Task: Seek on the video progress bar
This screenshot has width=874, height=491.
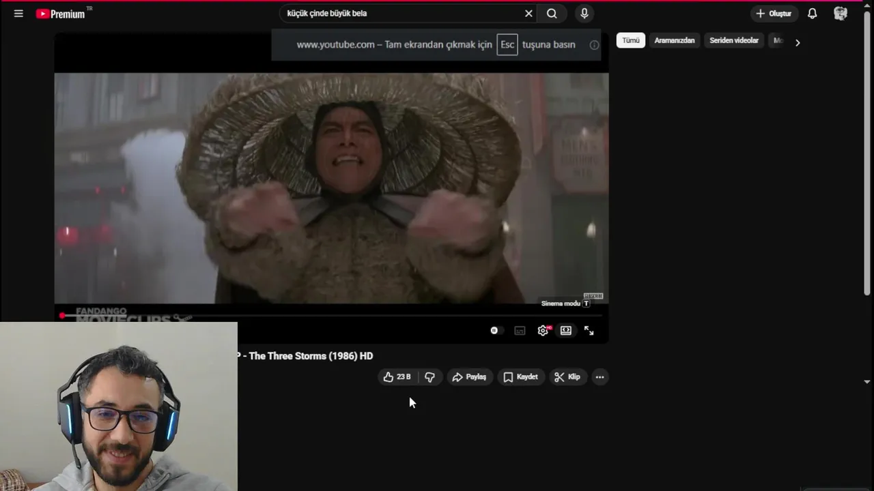Action: [332, 316]
